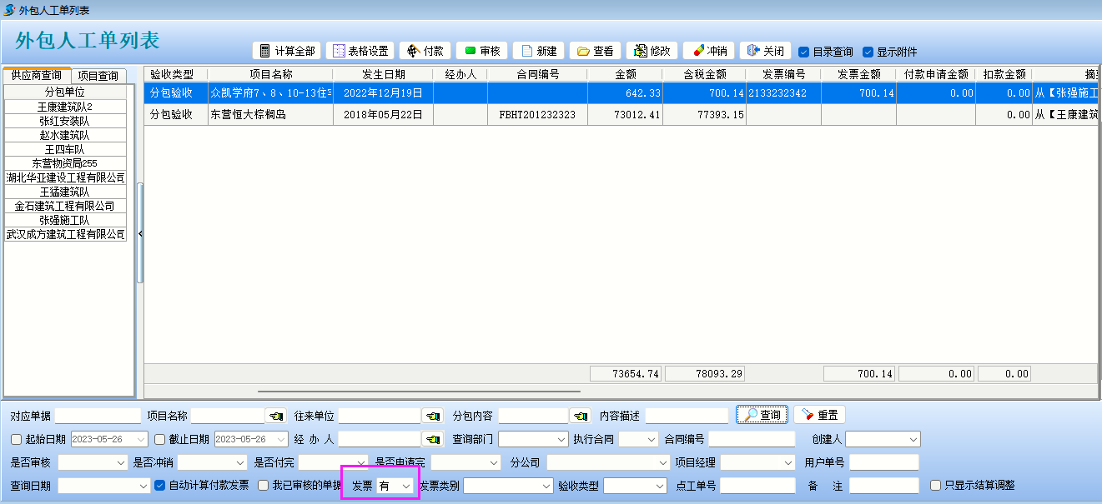Open the 查看 view toolbar button
The width and height of the screenshot is (1102, 504).
[x=595, y=51]
